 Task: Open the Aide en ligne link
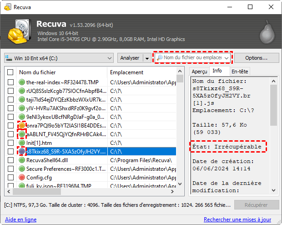tap(20, 220)
